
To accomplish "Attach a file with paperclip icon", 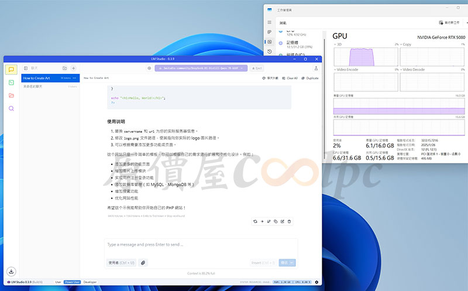I will pos(143,263).
